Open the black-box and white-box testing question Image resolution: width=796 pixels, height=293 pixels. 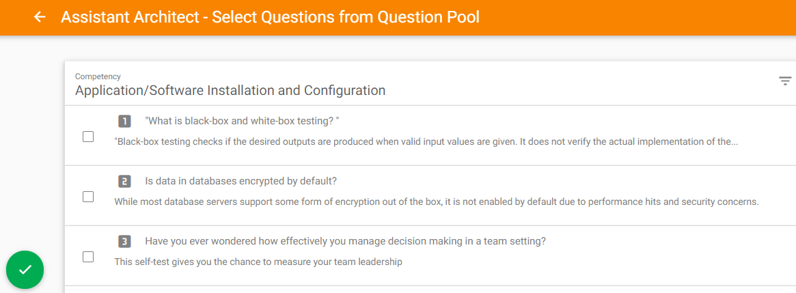[242, 122]
